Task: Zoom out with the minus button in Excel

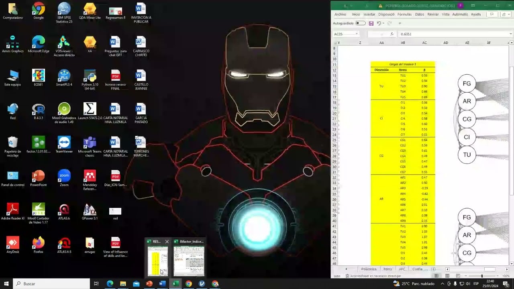Action: tap(466, 276)
